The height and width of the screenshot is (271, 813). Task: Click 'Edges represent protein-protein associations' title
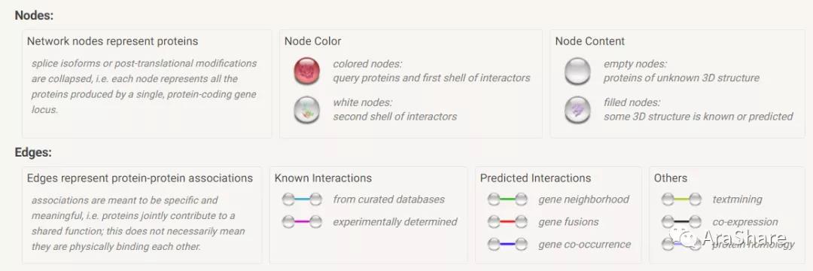point(140,178)
